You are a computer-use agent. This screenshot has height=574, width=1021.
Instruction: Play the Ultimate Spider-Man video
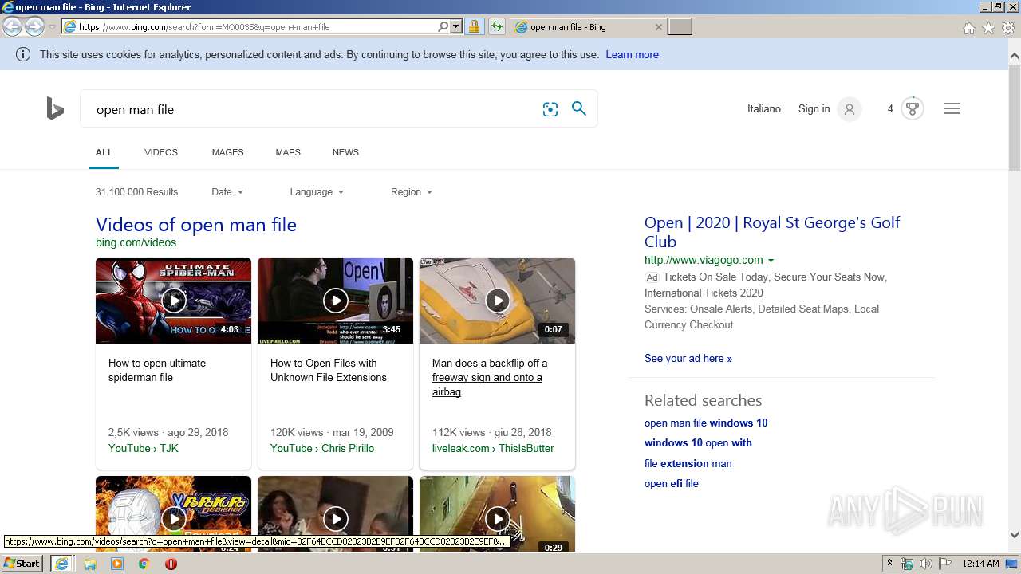173,301
